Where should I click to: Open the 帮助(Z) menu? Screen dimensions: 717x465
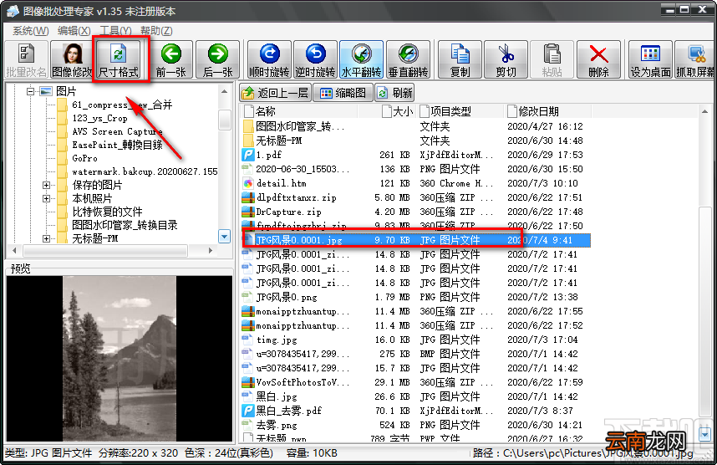[x=156, y=31]
